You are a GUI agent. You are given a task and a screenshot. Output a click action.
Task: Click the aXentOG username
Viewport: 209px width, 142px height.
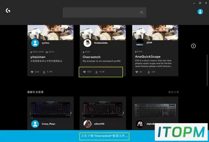99,124
